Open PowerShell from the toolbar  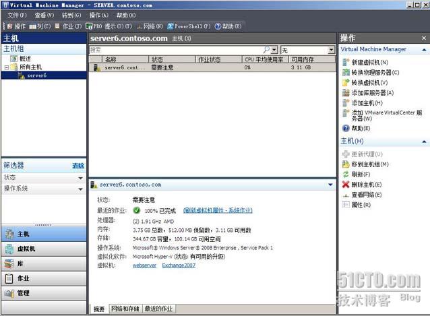(189, 26)
